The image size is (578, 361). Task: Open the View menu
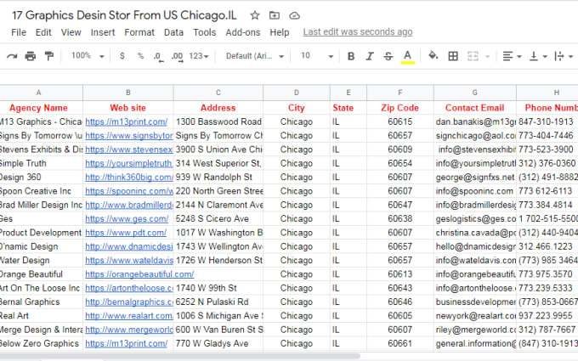pos(71,32)
